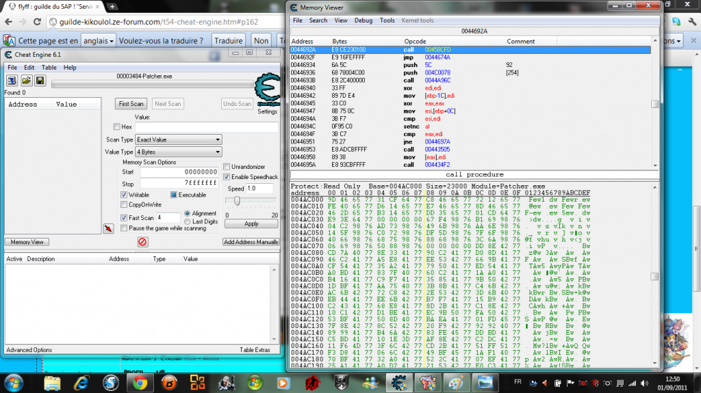Enable Pause the game while scanning
The height and width of the screenshot is (393, 701).
point(124,228)
